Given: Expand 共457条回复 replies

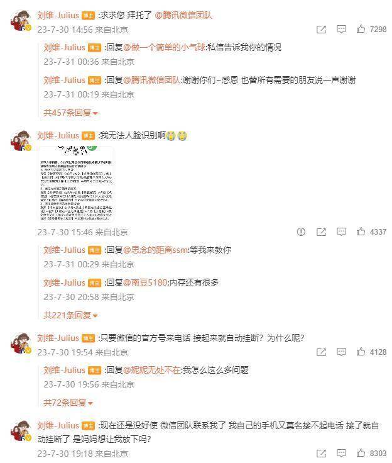Looking at the screenshot, I should [x=70, y=113].
